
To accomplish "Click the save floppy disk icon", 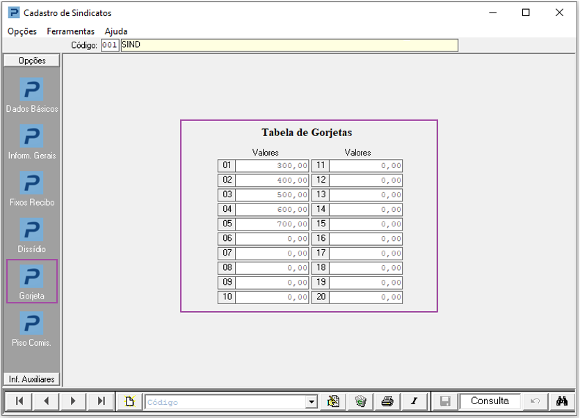I will (x=445, y=401).
